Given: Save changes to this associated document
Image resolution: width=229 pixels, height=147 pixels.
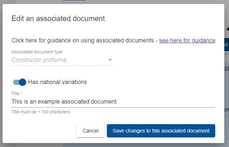Looking at the screenshot, I should pos(161,131).
